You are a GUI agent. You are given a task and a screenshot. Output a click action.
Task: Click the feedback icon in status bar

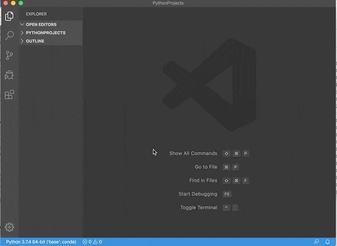(316, 242)
